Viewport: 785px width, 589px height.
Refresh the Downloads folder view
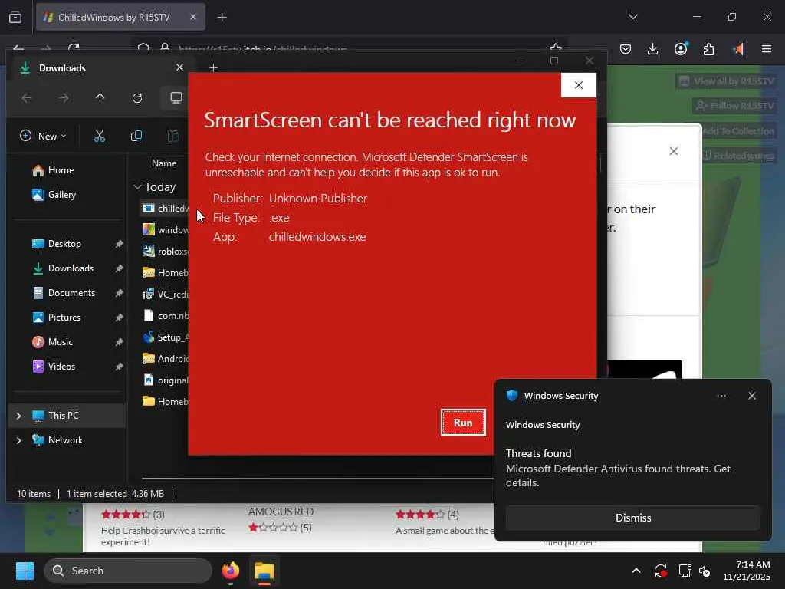(137, 97)
